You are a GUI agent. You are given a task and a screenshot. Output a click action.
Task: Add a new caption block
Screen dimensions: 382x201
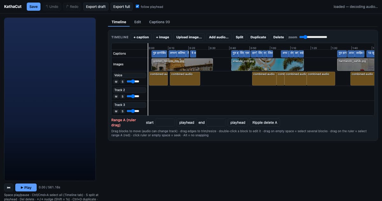(x=141, y=37)
